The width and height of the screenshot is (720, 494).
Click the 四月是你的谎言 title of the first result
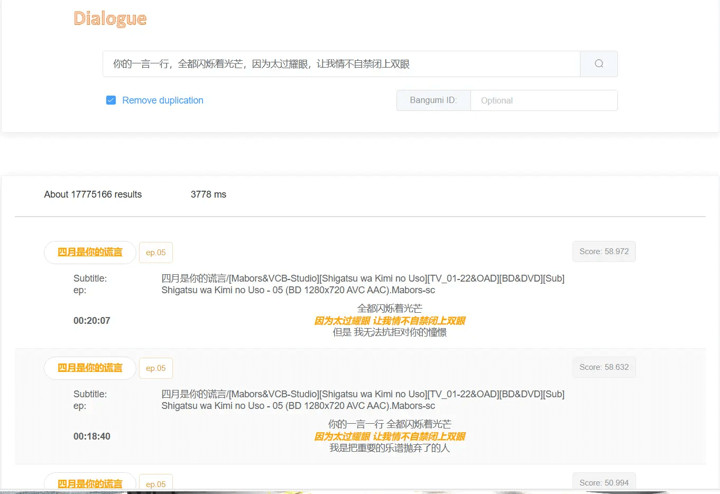click(x=89, y=252)
